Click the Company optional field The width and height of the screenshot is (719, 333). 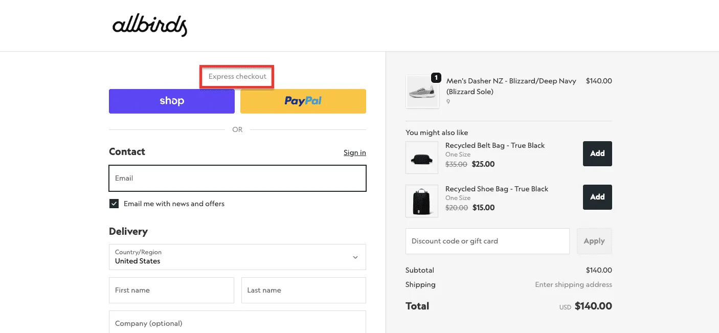coord(237,323)
